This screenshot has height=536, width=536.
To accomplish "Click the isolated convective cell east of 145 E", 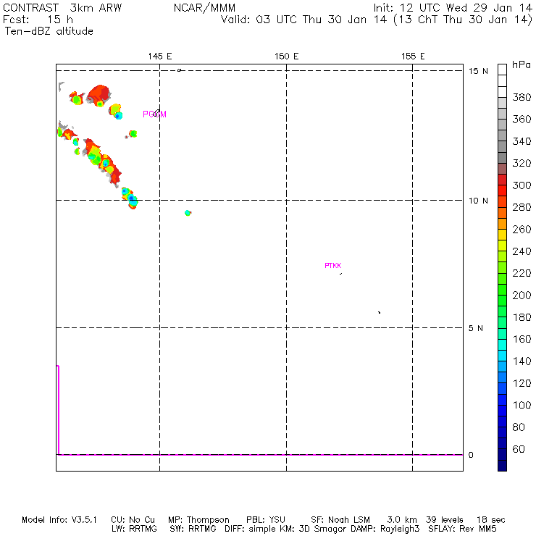I will click(x=188, y=213).
